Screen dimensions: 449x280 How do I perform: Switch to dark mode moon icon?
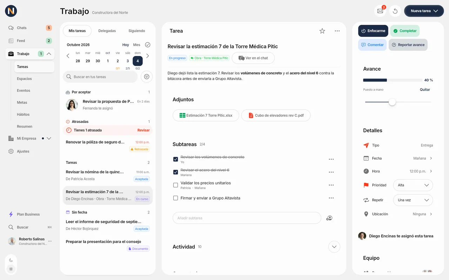[x=11, y=260]
